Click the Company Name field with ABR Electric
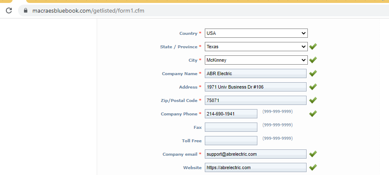389x175 pixels. tap(256, 73)
